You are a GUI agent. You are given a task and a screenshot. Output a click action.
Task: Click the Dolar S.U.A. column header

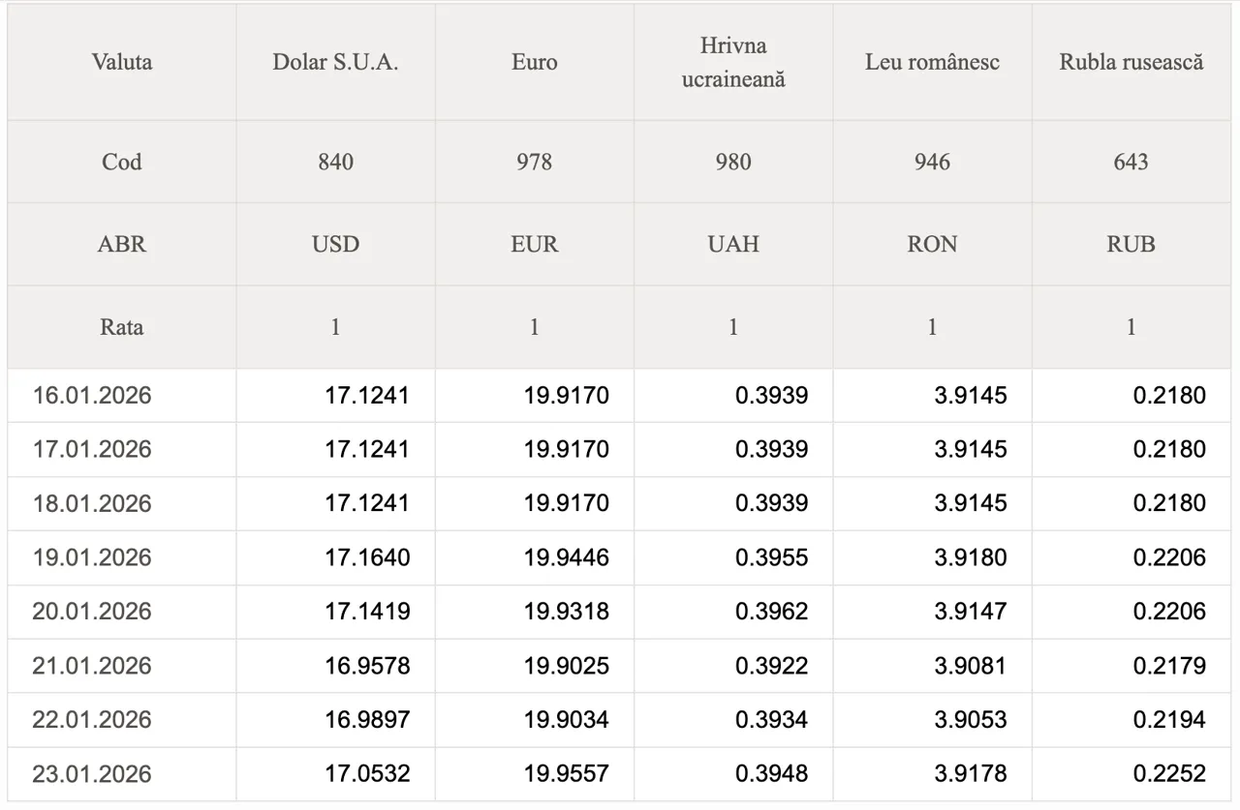(x=335, y=62)
